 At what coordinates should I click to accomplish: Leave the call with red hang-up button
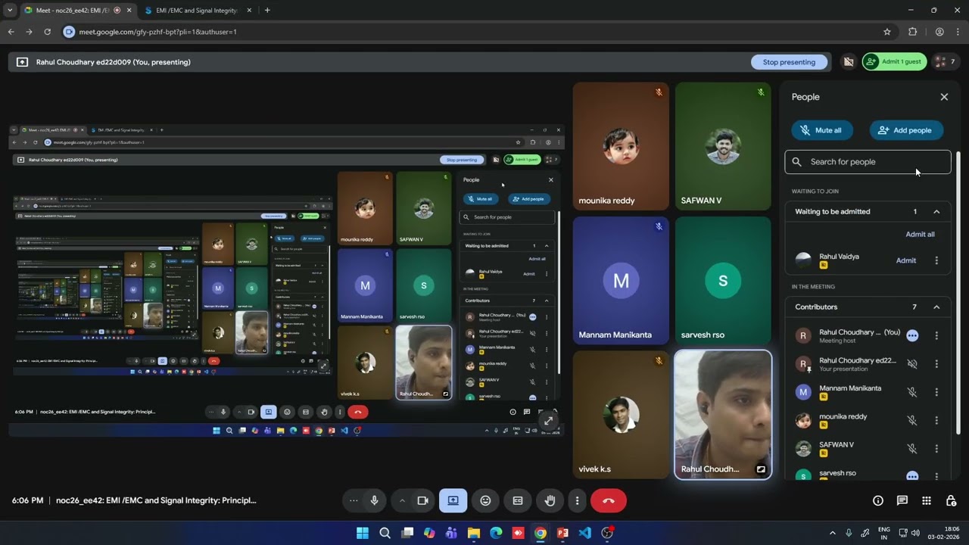(608, 500)
